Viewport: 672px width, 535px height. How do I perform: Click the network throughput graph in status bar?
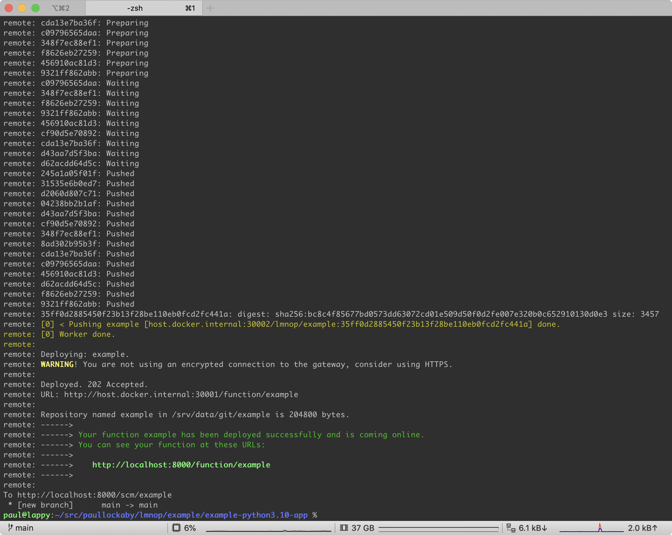pyautogui.click(x=591, y=528)
